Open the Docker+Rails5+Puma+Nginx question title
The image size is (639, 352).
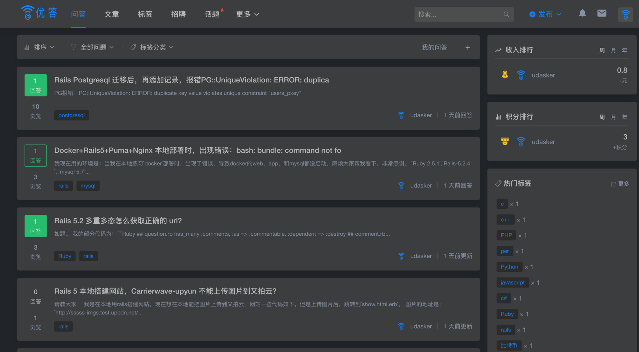click(198, 151)
